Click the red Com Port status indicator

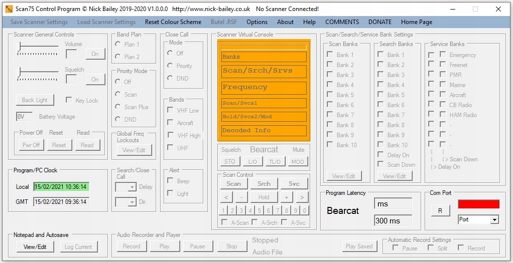478,204
